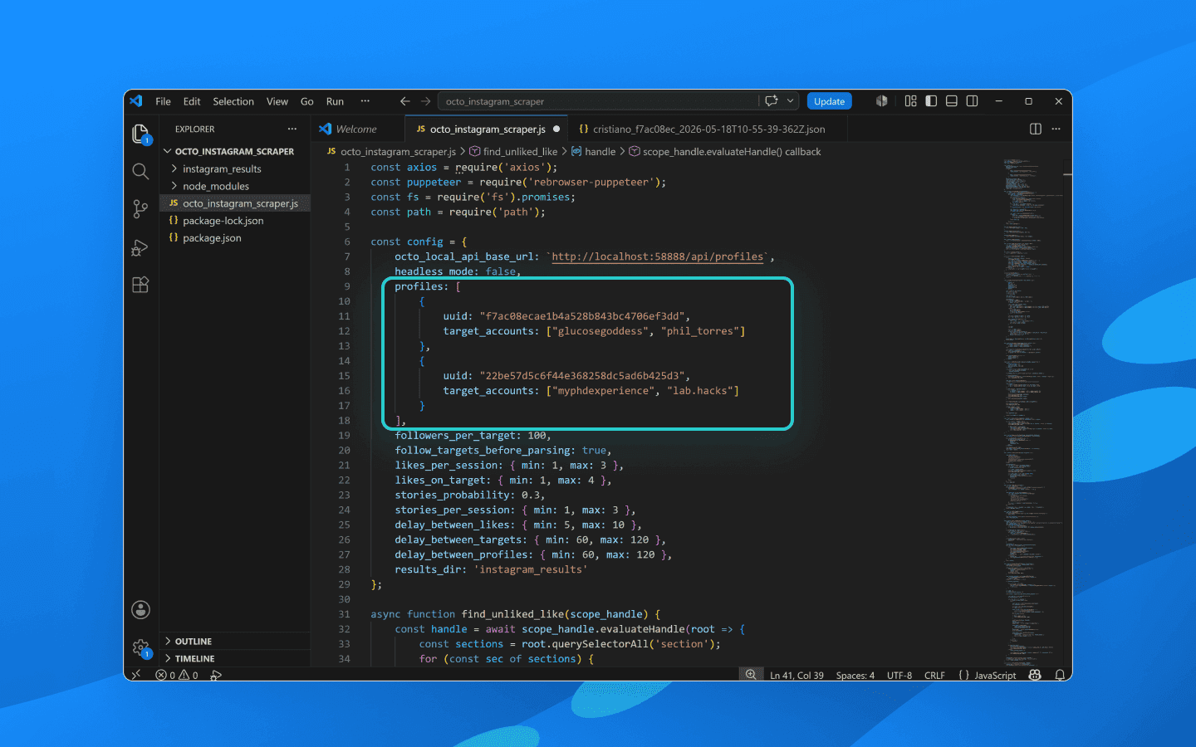
Task: Click 'instagram_results' string on line 28
Action: (531, 569)
